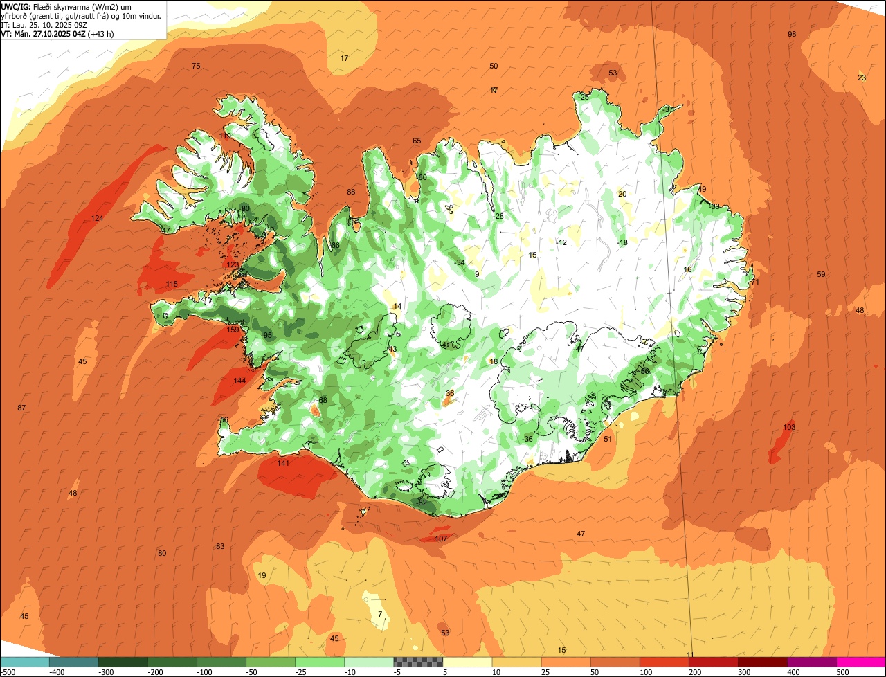Click the pale yellow 5 to 10 legend swatch
The height and width of the screenshot is (677, 886).
point(467,662)
